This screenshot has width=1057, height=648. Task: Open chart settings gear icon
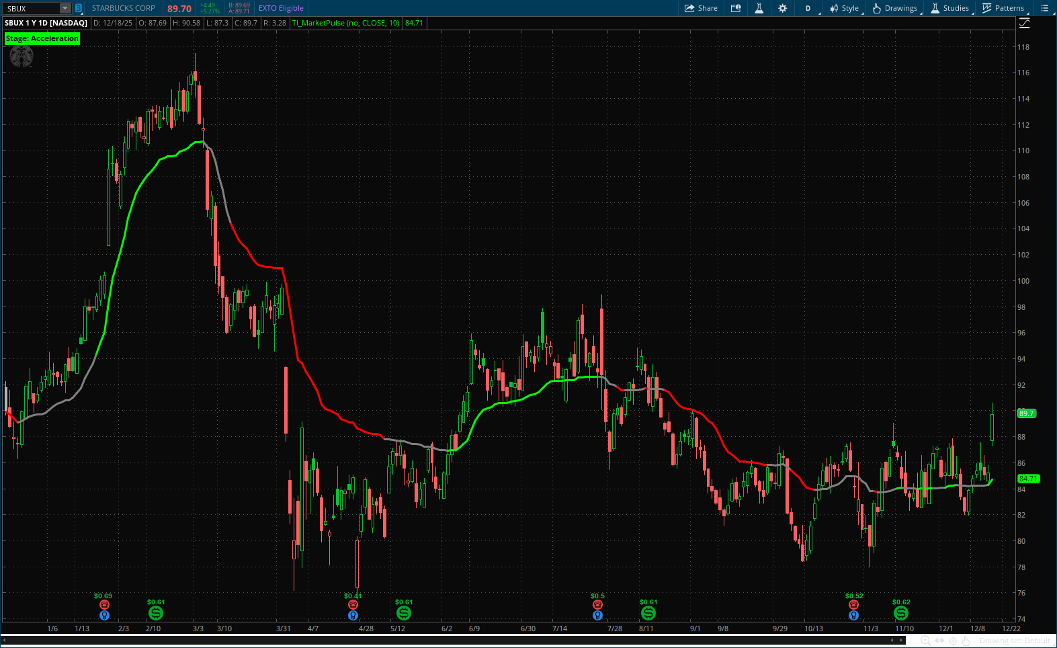coord(782,8)
